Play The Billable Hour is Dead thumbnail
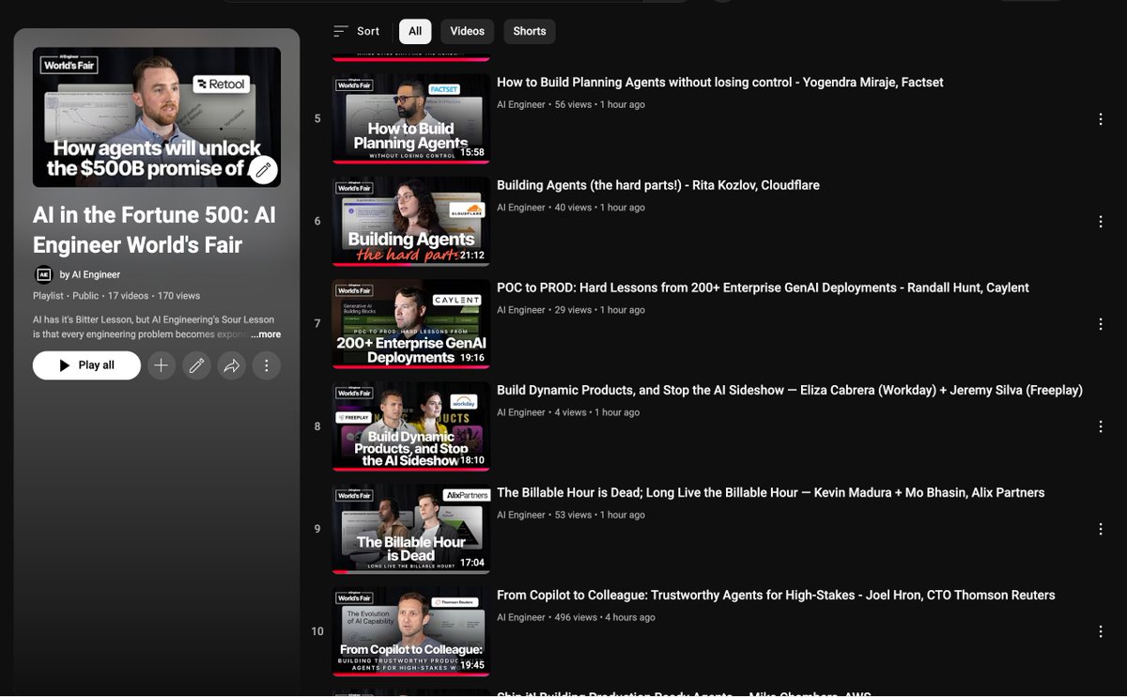 point(410,528)
